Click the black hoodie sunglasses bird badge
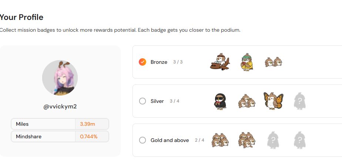Screen dimensions: 342x163 (219, 101)
